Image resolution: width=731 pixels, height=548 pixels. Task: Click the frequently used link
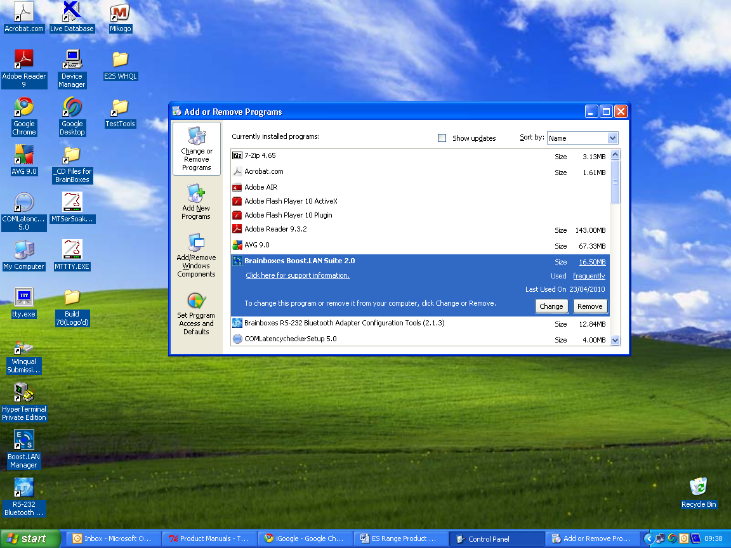click(589, 276)
